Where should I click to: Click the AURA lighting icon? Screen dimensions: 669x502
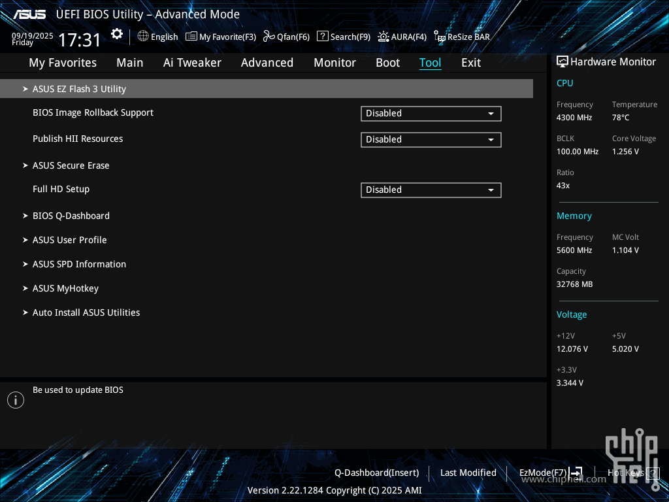383,37
